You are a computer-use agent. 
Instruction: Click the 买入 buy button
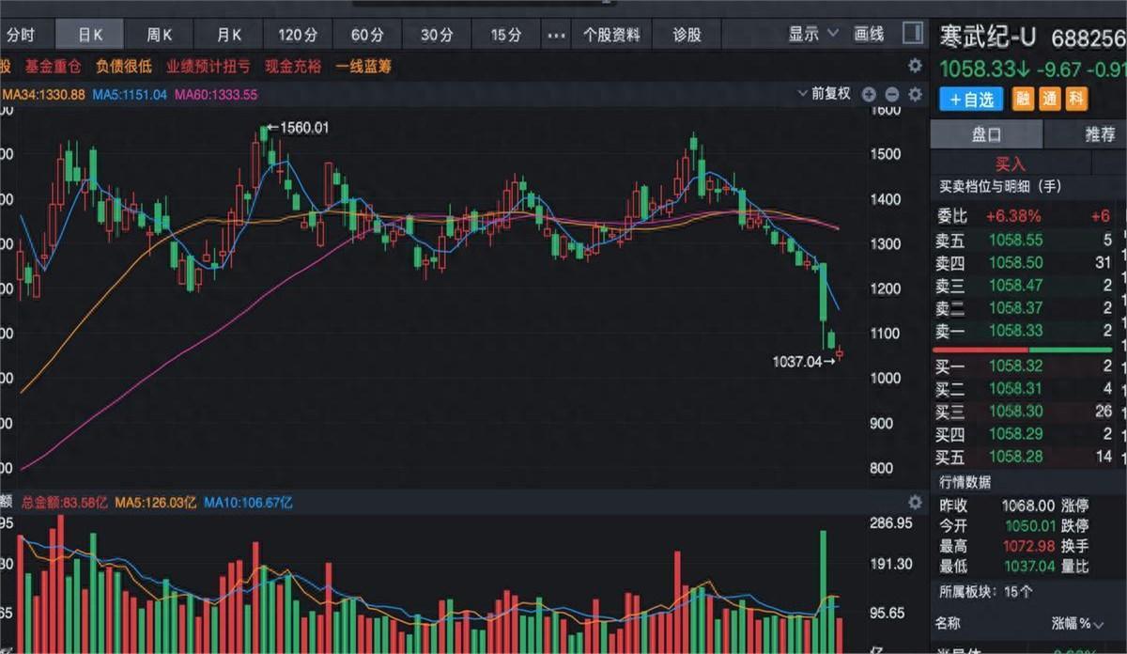tap(1011, 163)
